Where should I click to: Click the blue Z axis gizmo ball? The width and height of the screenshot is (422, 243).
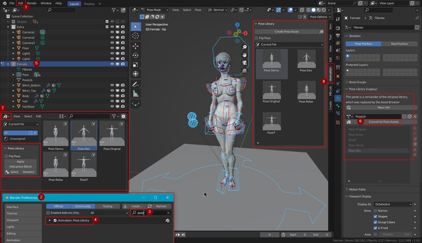(237, 24)
